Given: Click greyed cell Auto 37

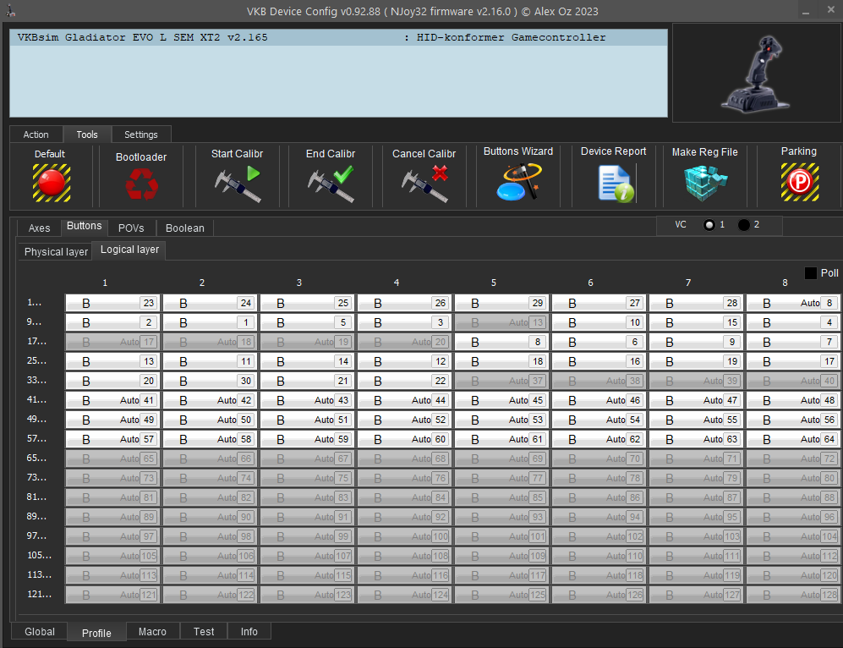Looking at the screenshot, I should (501, 381).
